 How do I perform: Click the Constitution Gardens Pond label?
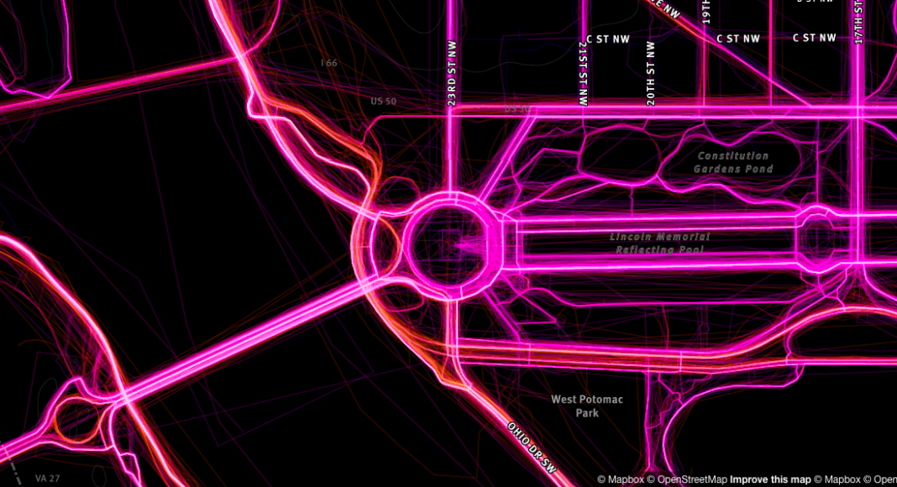[733, 162]
